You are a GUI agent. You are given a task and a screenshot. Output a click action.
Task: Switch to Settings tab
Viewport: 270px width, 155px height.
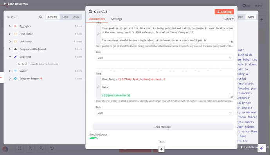(x=117, y=19)
